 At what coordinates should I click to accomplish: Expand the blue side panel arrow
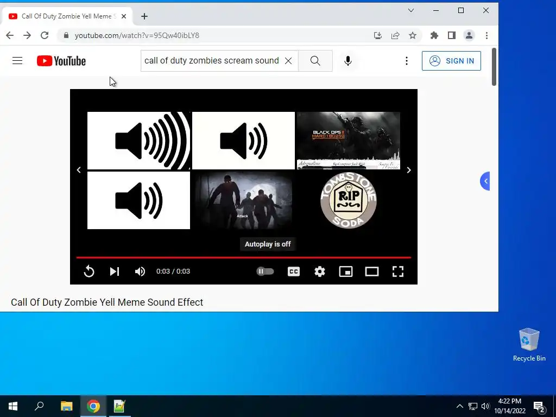(485, 181)
